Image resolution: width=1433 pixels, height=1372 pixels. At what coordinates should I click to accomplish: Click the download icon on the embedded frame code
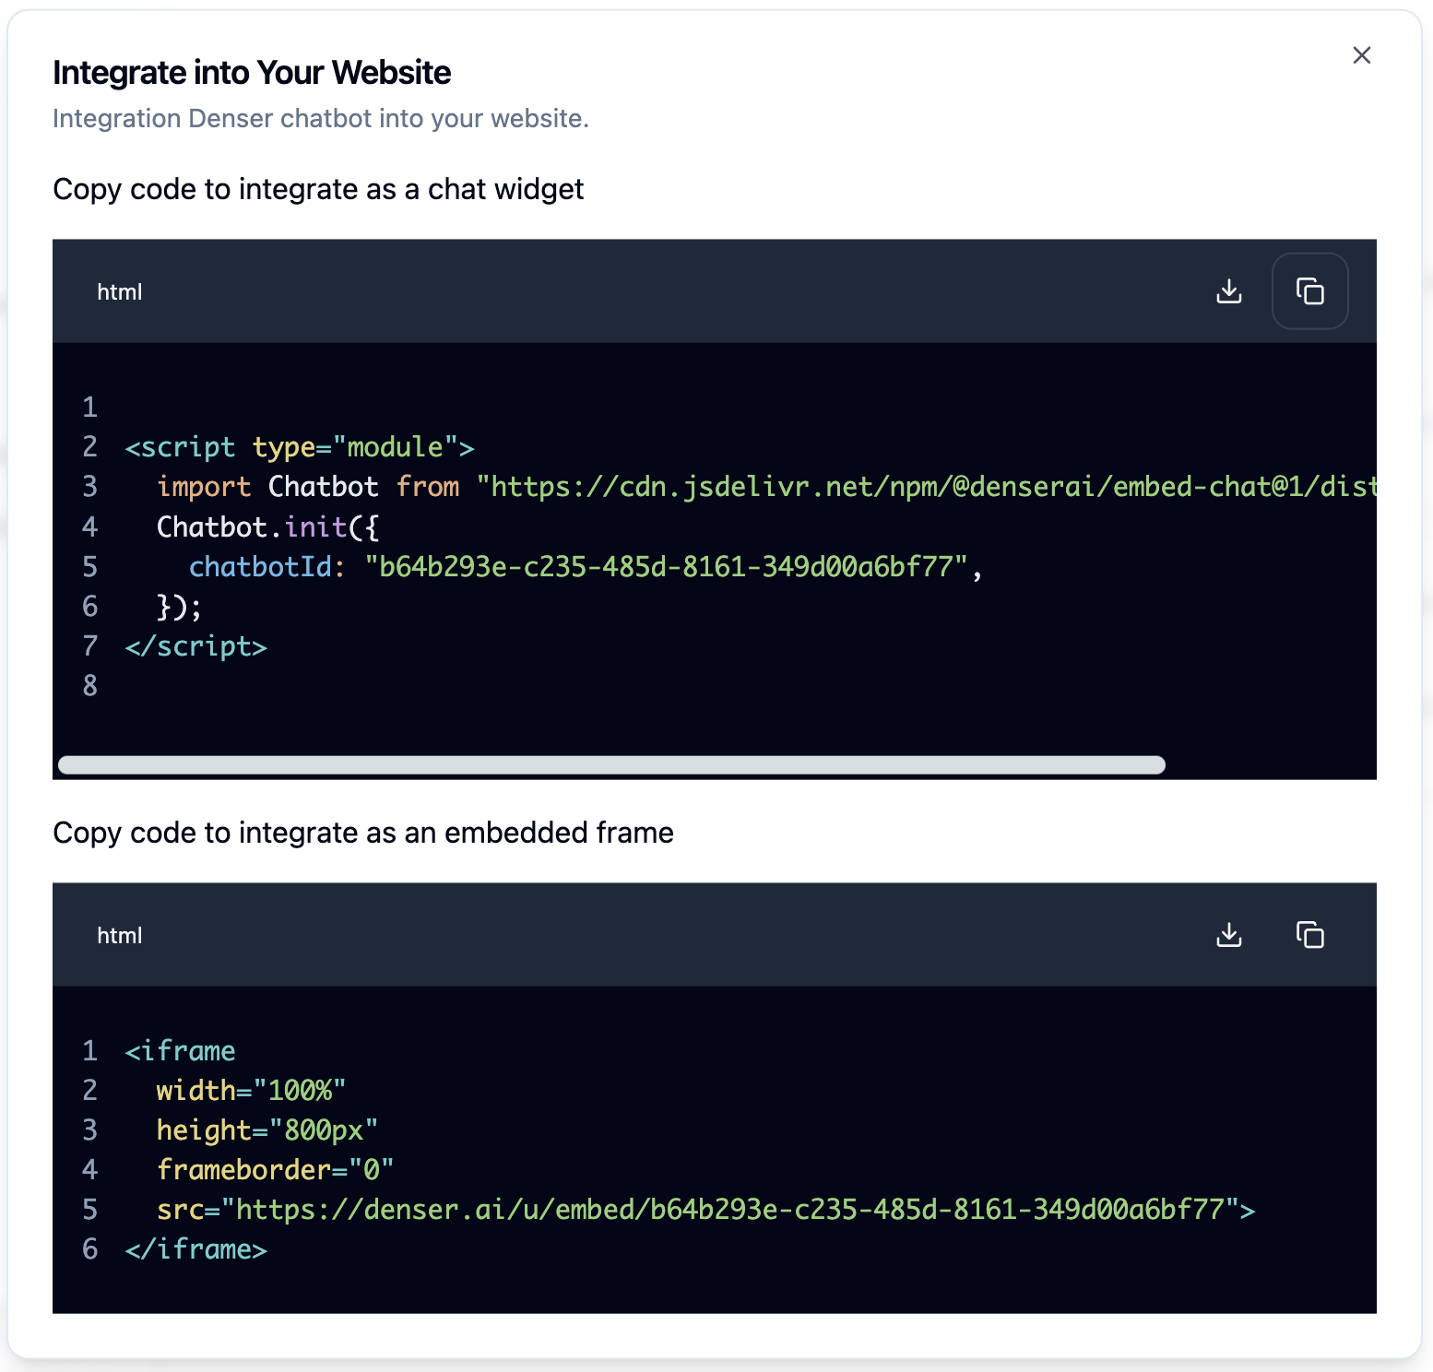click(x=1228, y=934)
